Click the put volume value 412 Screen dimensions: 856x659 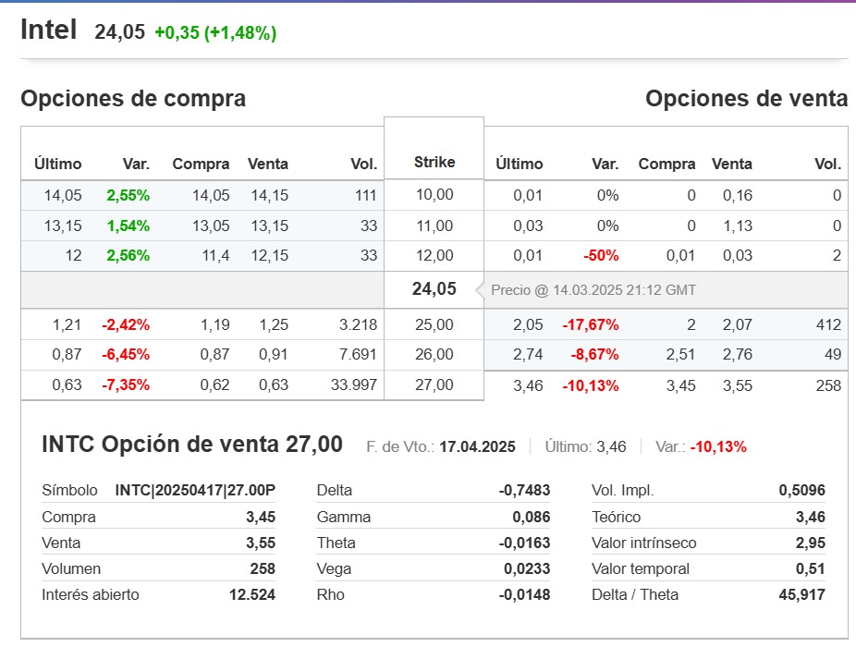pos(828,324)
